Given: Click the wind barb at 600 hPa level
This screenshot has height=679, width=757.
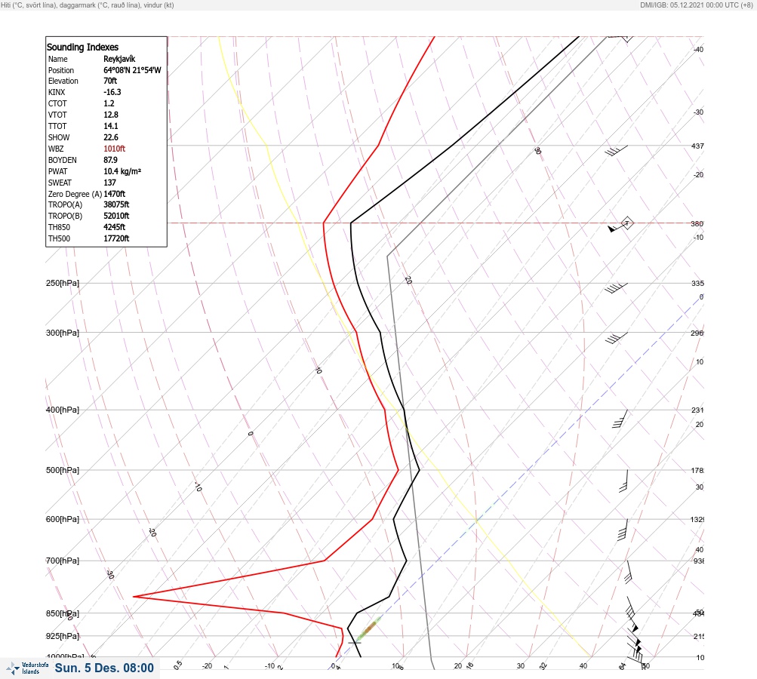Looking at the screenshot, I should point(623,530).
